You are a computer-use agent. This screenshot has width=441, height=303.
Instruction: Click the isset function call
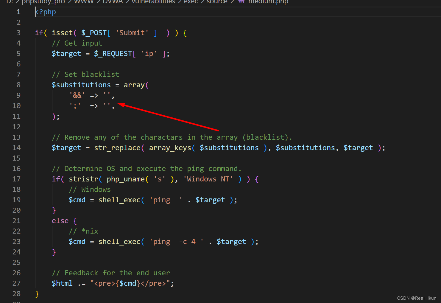coord(62,33)
